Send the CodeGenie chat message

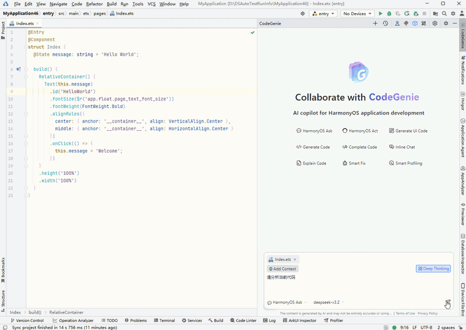click(447, 303)
